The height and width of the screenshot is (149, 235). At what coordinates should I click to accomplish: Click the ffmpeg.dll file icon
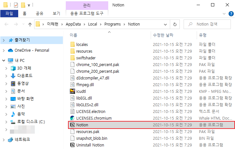click(72, 85)
